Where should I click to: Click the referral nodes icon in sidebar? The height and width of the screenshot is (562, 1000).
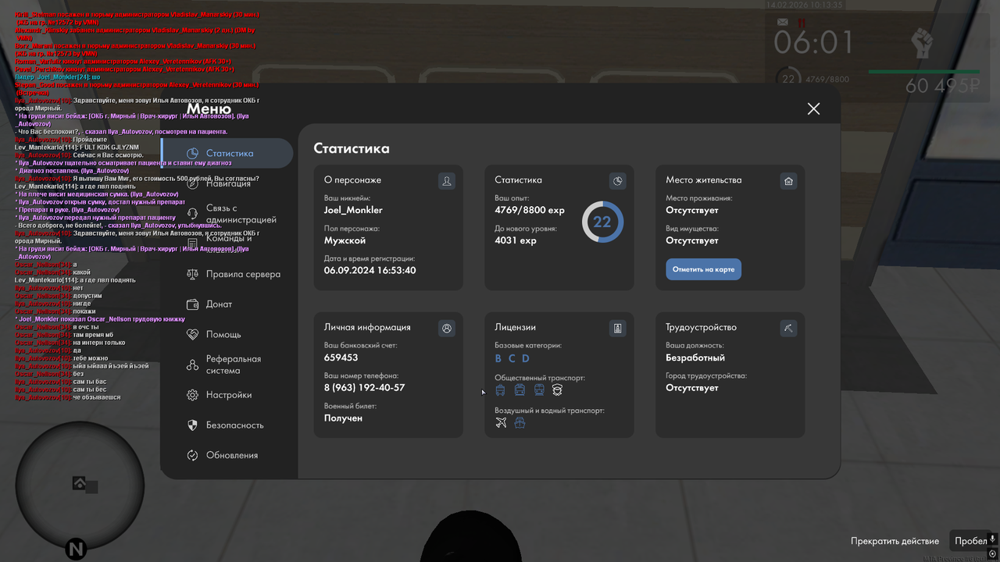point(192,365)
